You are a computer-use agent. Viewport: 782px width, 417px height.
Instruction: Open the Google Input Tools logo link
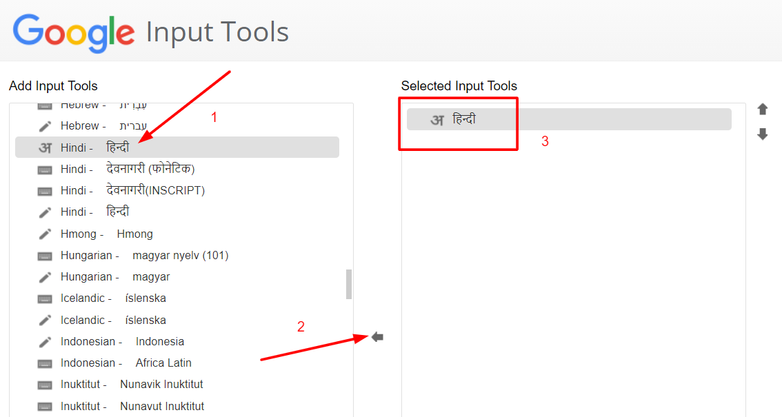[71, 31]
